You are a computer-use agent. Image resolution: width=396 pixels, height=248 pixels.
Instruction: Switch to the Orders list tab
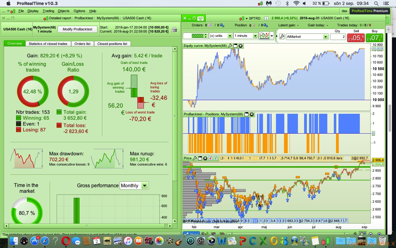click(82, 44)
